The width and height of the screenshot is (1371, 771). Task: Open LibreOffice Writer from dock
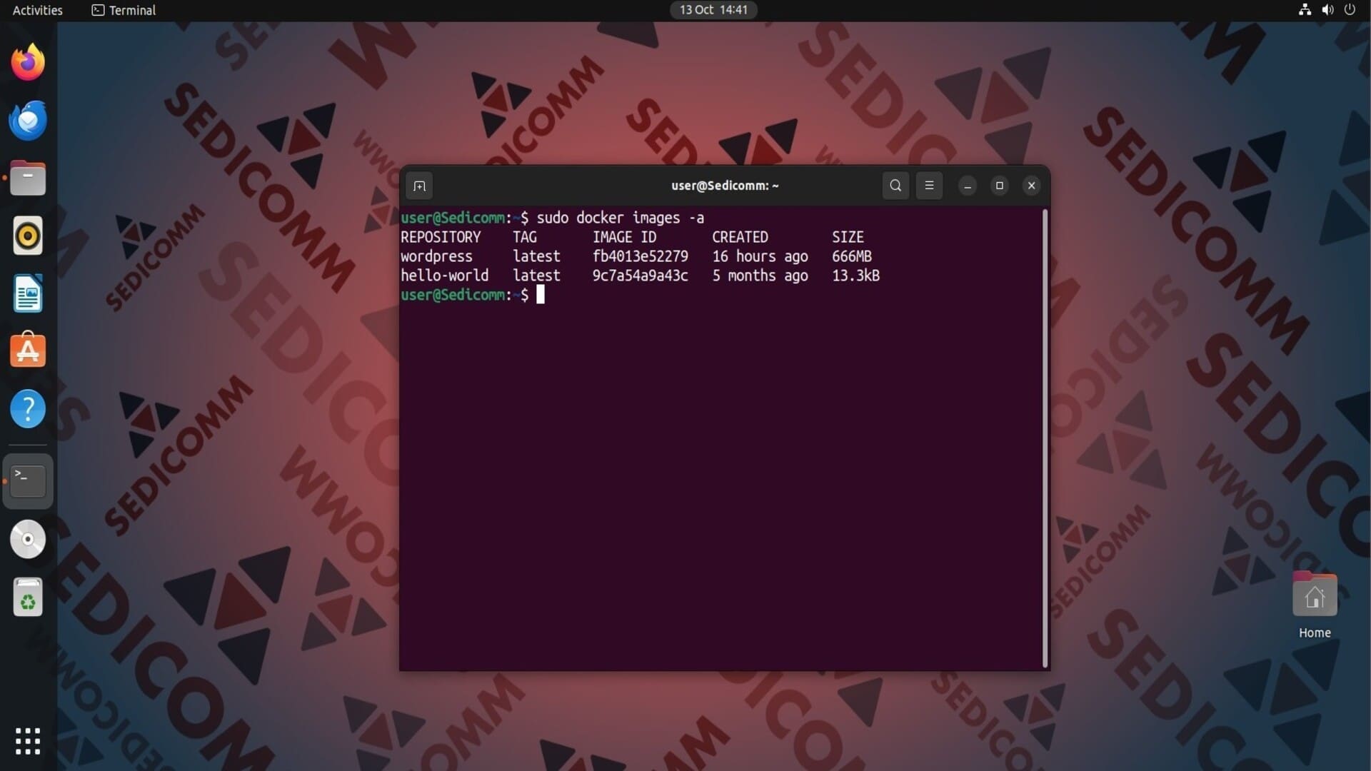[x=28, y=293]
